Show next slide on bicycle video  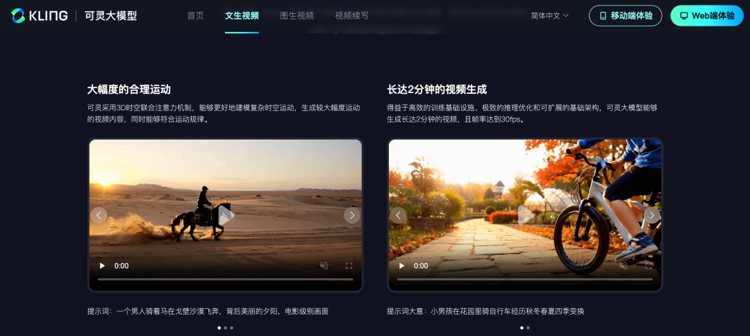click(651, 215)
